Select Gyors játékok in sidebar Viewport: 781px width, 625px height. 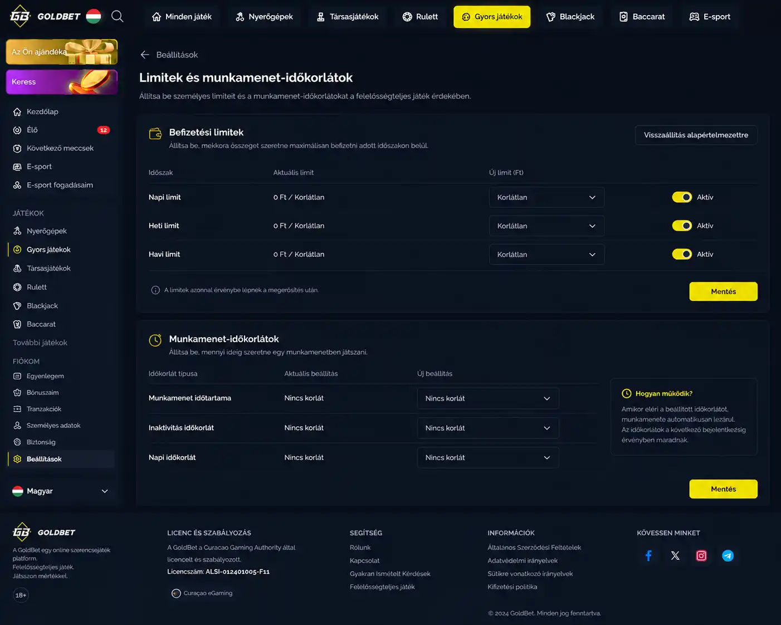click(61, 250)
